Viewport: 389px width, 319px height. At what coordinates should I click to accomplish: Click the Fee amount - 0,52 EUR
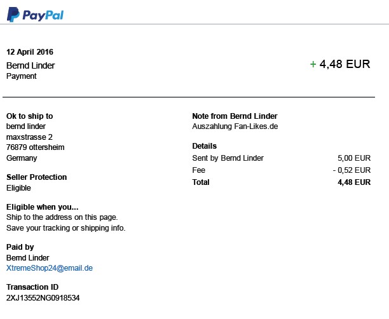[351, 170]
